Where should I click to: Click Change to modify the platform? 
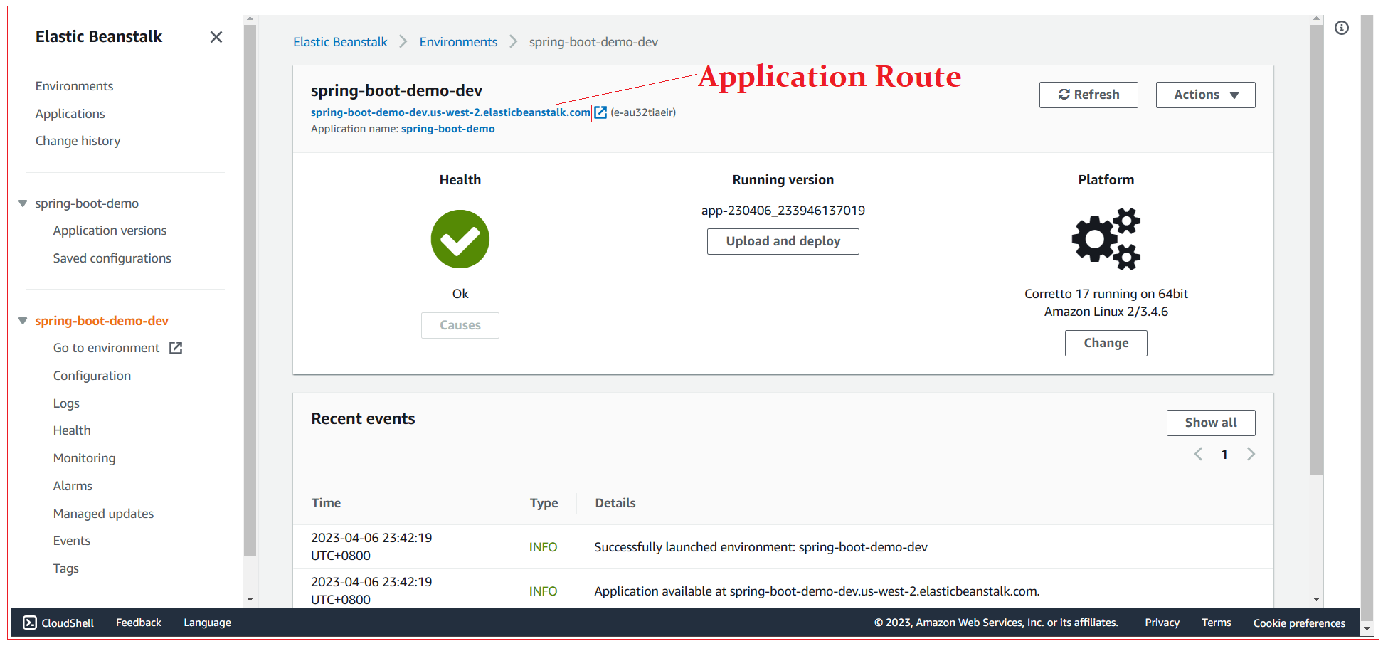[1106, 343]
